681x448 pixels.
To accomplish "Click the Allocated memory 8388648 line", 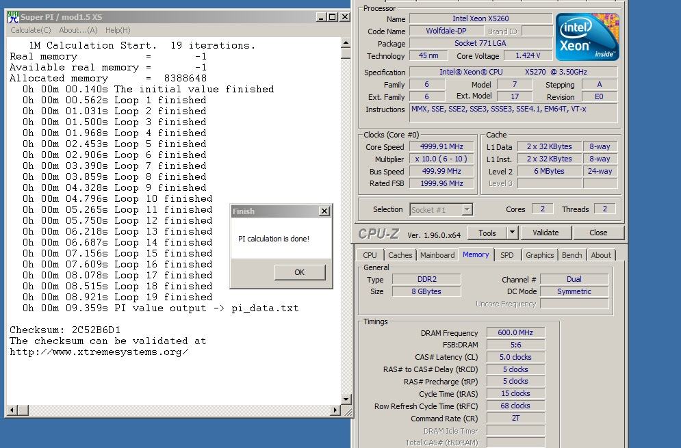I will 108,79.
